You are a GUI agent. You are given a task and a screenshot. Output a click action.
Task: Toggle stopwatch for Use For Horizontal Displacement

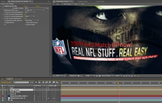5,12
